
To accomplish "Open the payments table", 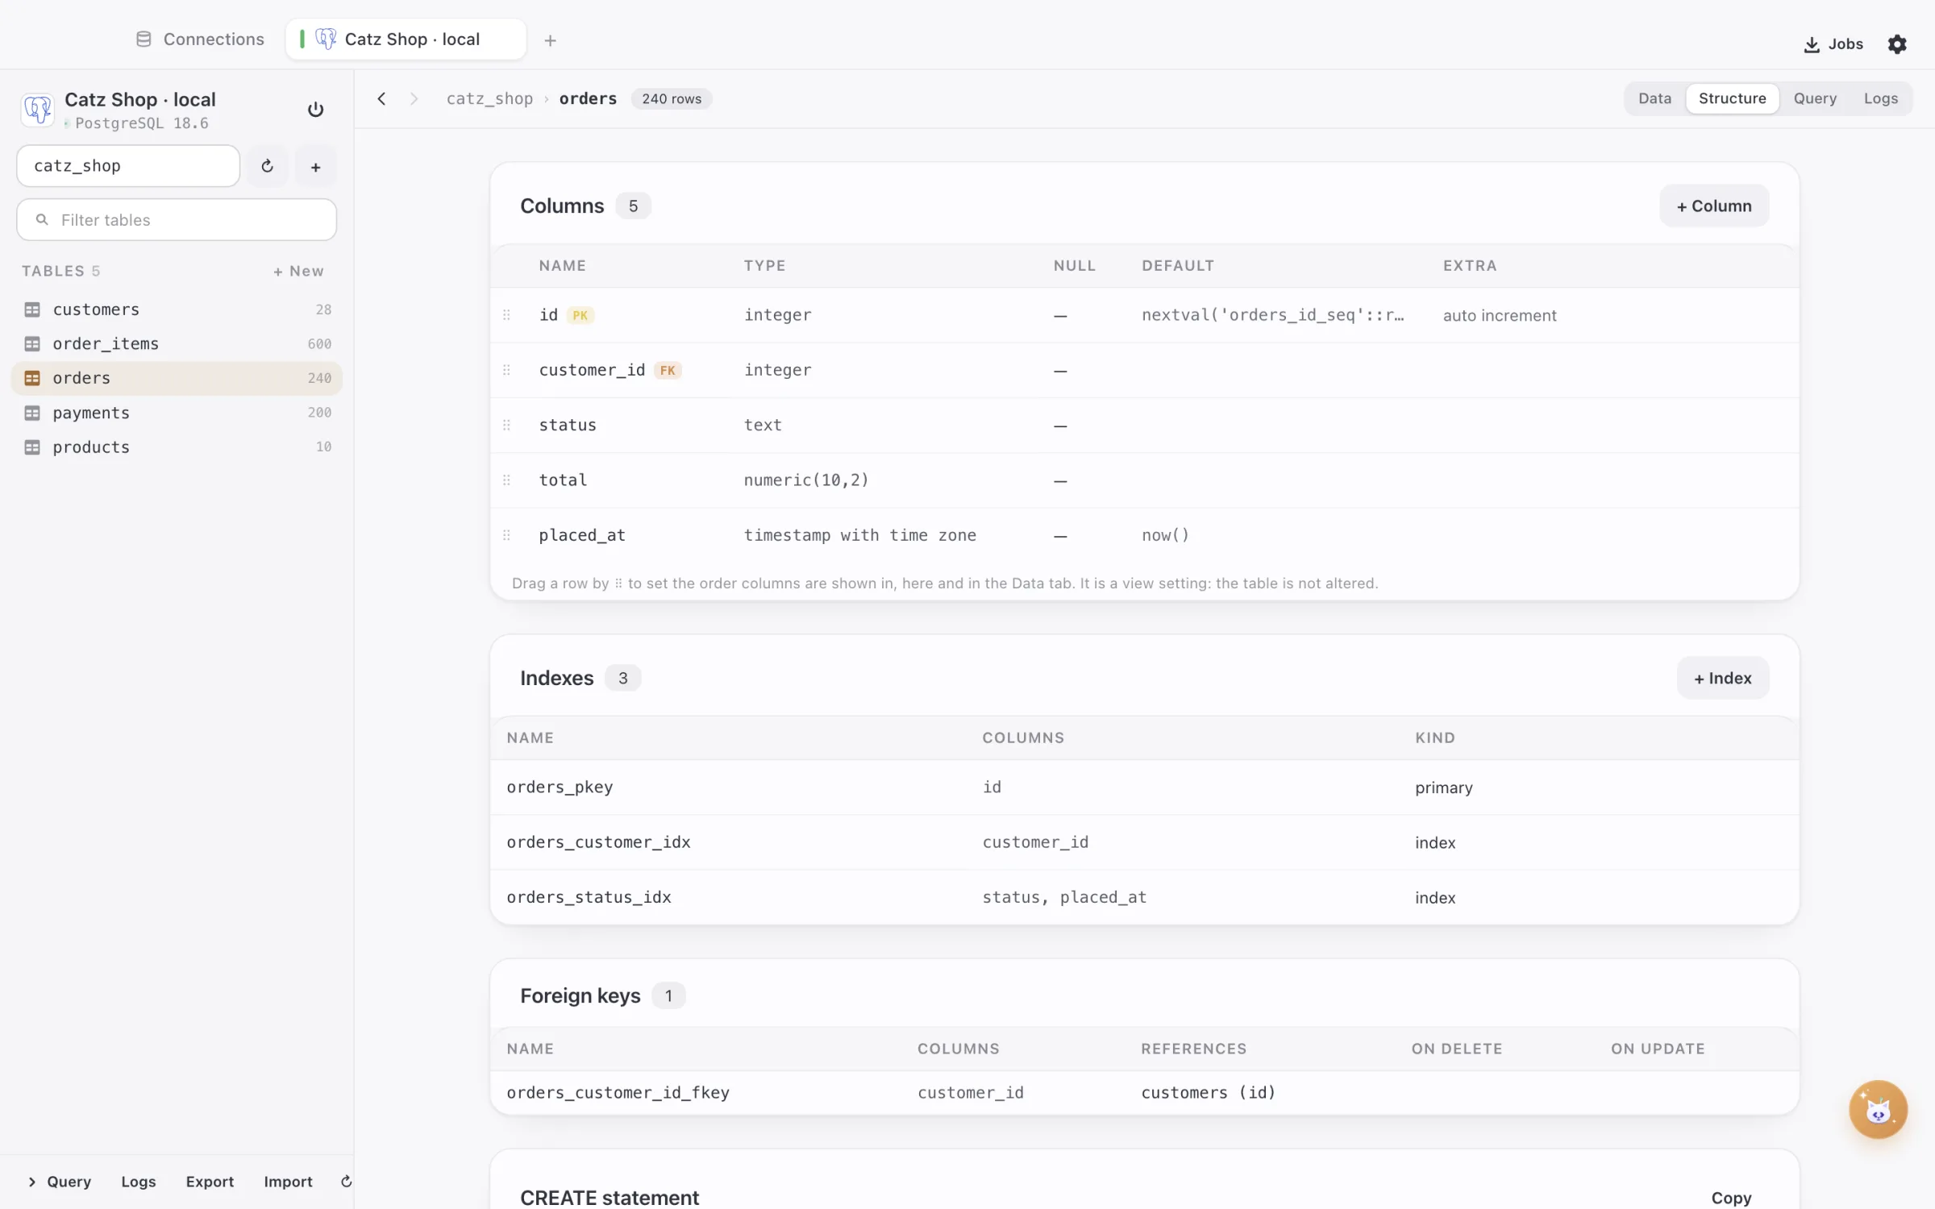I will pos(177,413).
